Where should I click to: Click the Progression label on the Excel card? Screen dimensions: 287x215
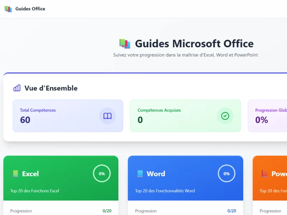21,211
